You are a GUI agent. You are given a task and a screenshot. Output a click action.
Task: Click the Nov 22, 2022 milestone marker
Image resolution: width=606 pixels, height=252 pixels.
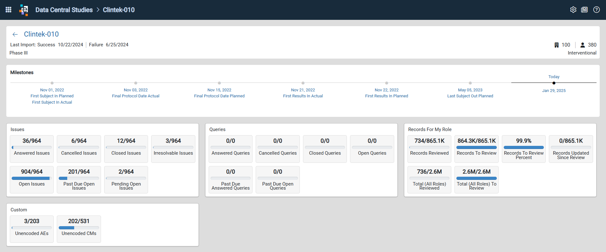(x=387, y=83)
